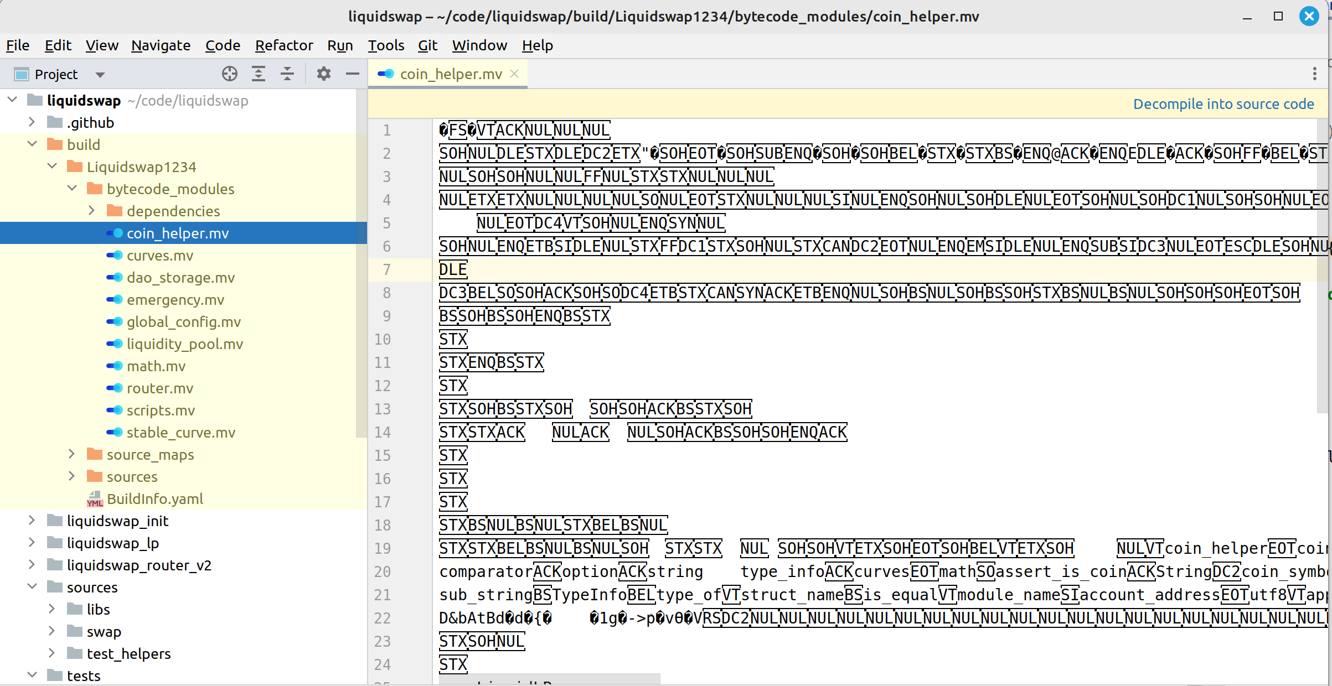Expand the liquidswap_init folder

coord(32,521)
